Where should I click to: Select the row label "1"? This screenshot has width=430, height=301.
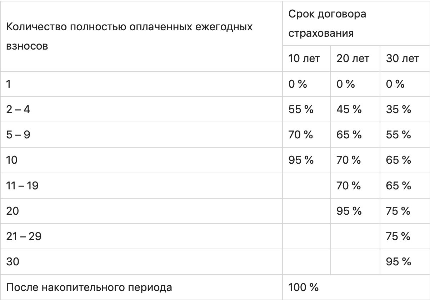click(8, 84)
